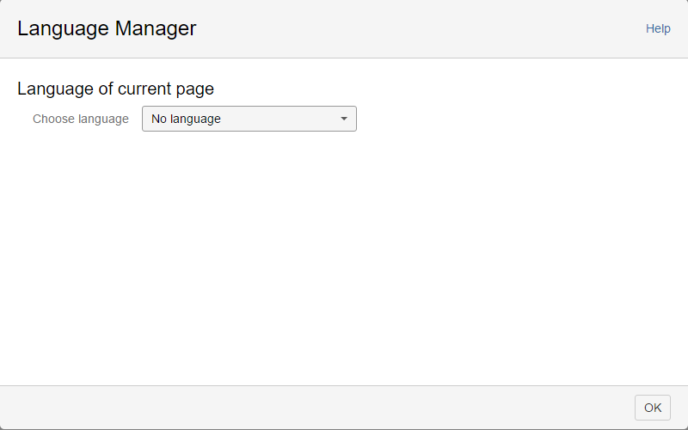
Task: Click the grey header bar beside the title
Action: [x=413, y=28]
